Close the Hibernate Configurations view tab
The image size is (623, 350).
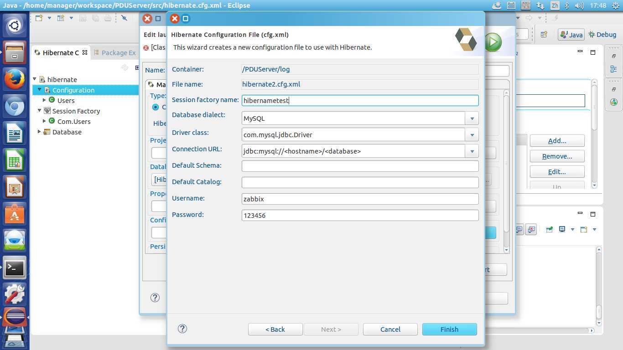[x=85, y=52]
